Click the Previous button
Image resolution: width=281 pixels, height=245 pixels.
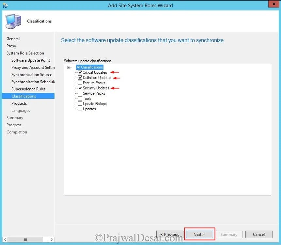coord(170,234)
